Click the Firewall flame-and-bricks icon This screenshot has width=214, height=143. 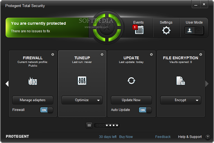click(x=33, y=81)
